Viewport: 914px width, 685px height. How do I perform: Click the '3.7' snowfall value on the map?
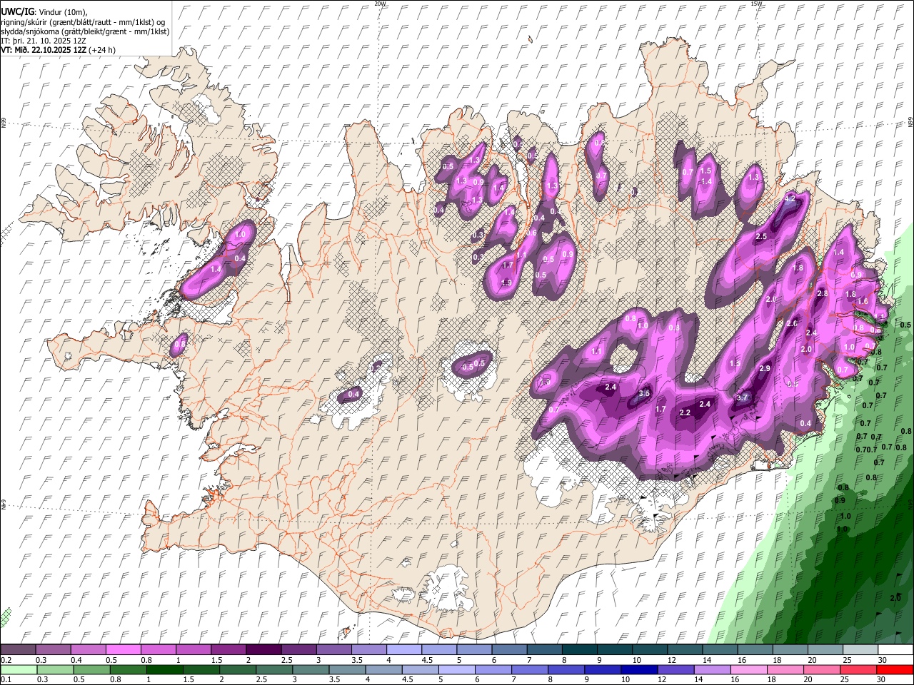tap(742, 397)
